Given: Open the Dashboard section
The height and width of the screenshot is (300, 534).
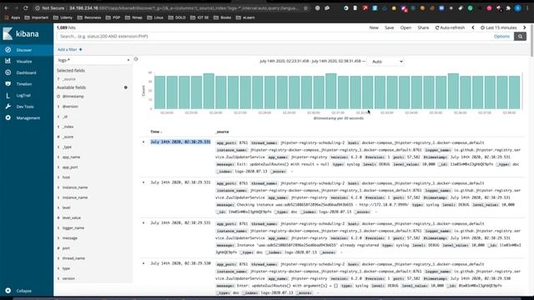Looking at the screenshot, I should (x=26, y=72).
